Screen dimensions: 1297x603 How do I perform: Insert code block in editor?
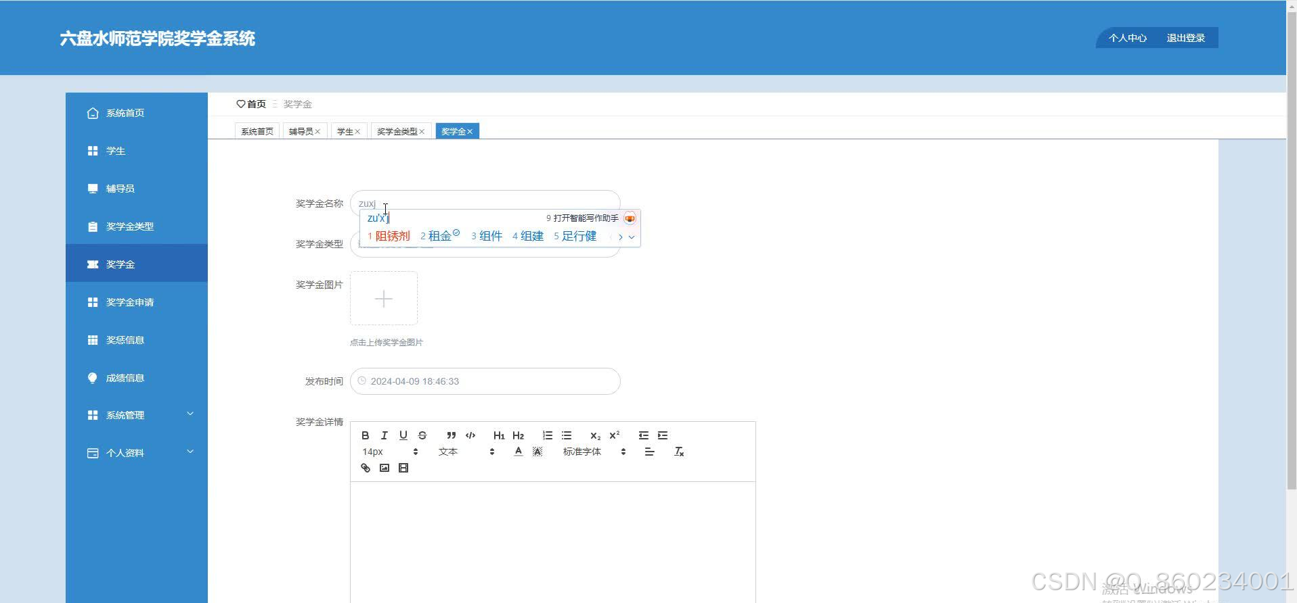tap(470, 435)
